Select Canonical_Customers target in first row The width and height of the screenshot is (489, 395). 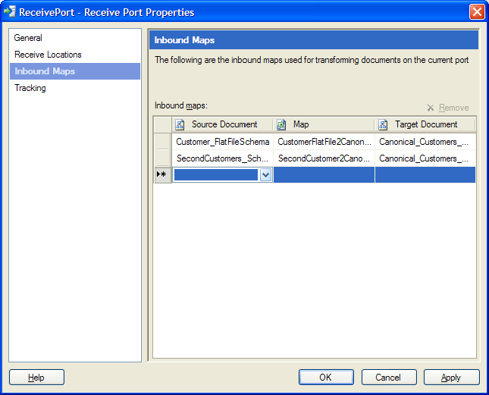425,142
